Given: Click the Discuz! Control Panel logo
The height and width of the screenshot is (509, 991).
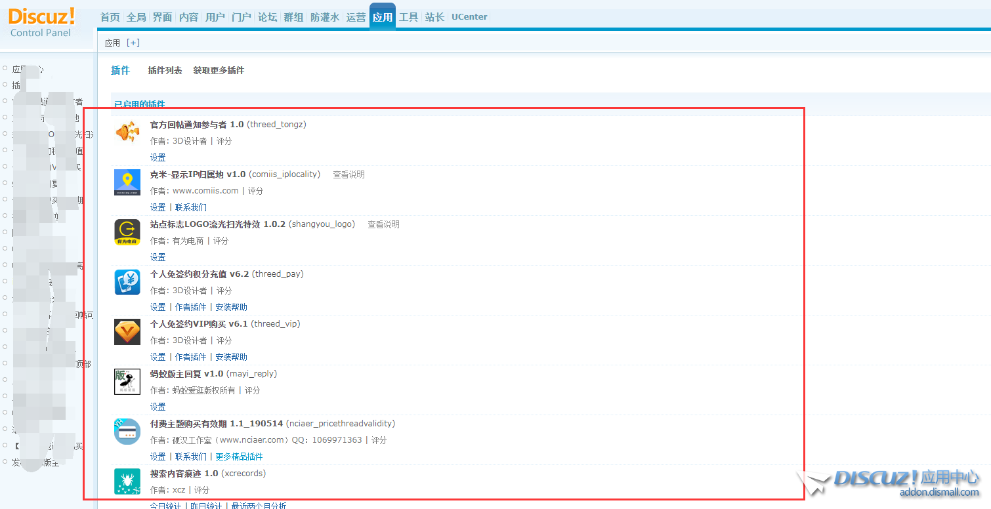Looking at the screenshot, I should (42, 21).
